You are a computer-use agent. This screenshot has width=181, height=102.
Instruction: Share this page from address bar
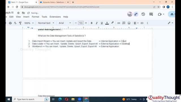pos(154,7)
